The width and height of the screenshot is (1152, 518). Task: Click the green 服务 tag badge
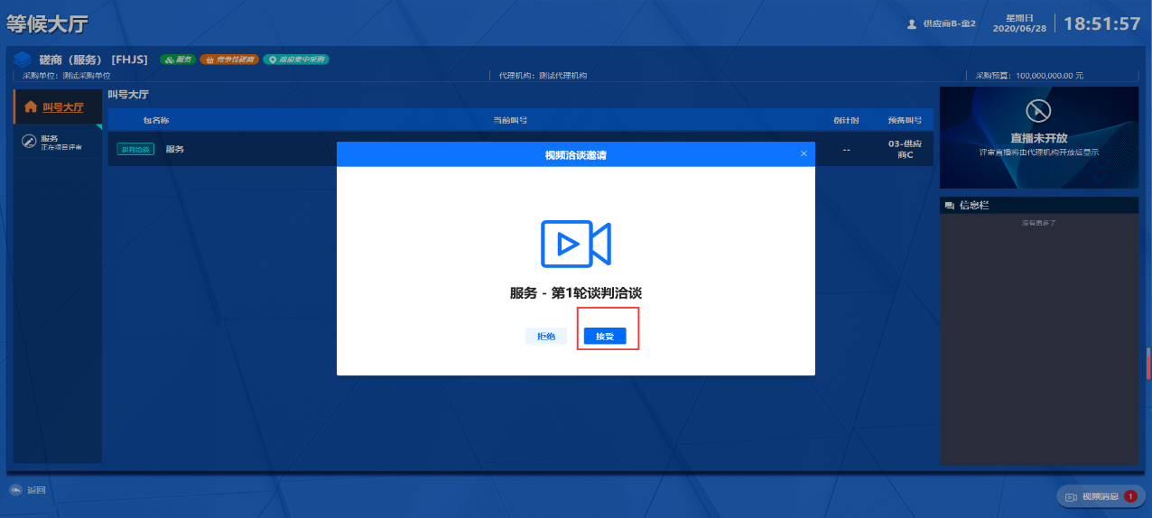tap(178, 60)
